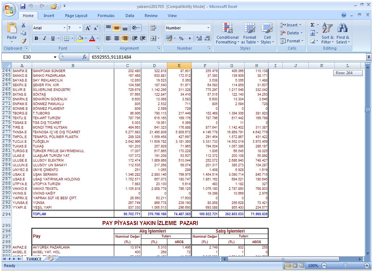Toggle Wrap Text for the cell
The height and width of the screenshot is (271, 373).
pyautogui.click(x=153, y=28)
